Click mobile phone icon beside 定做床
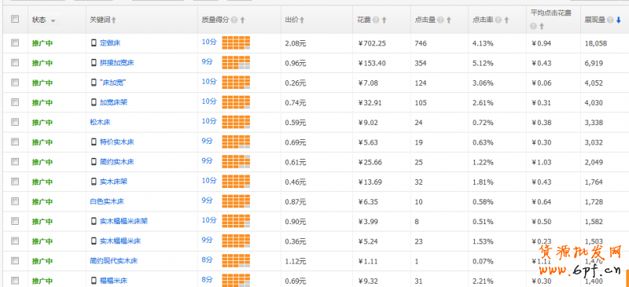Viewport: 629px width, 287px height. pyautogui.click(x=94, y=43)
